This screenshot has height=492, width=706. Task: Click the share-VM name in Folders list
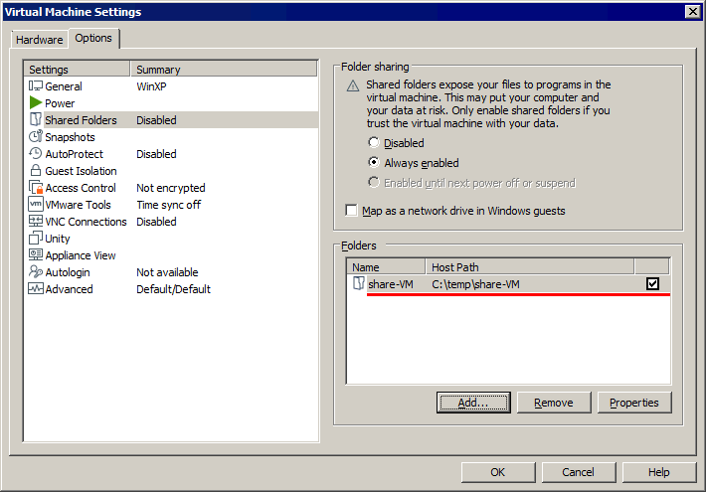click(391, 284)
